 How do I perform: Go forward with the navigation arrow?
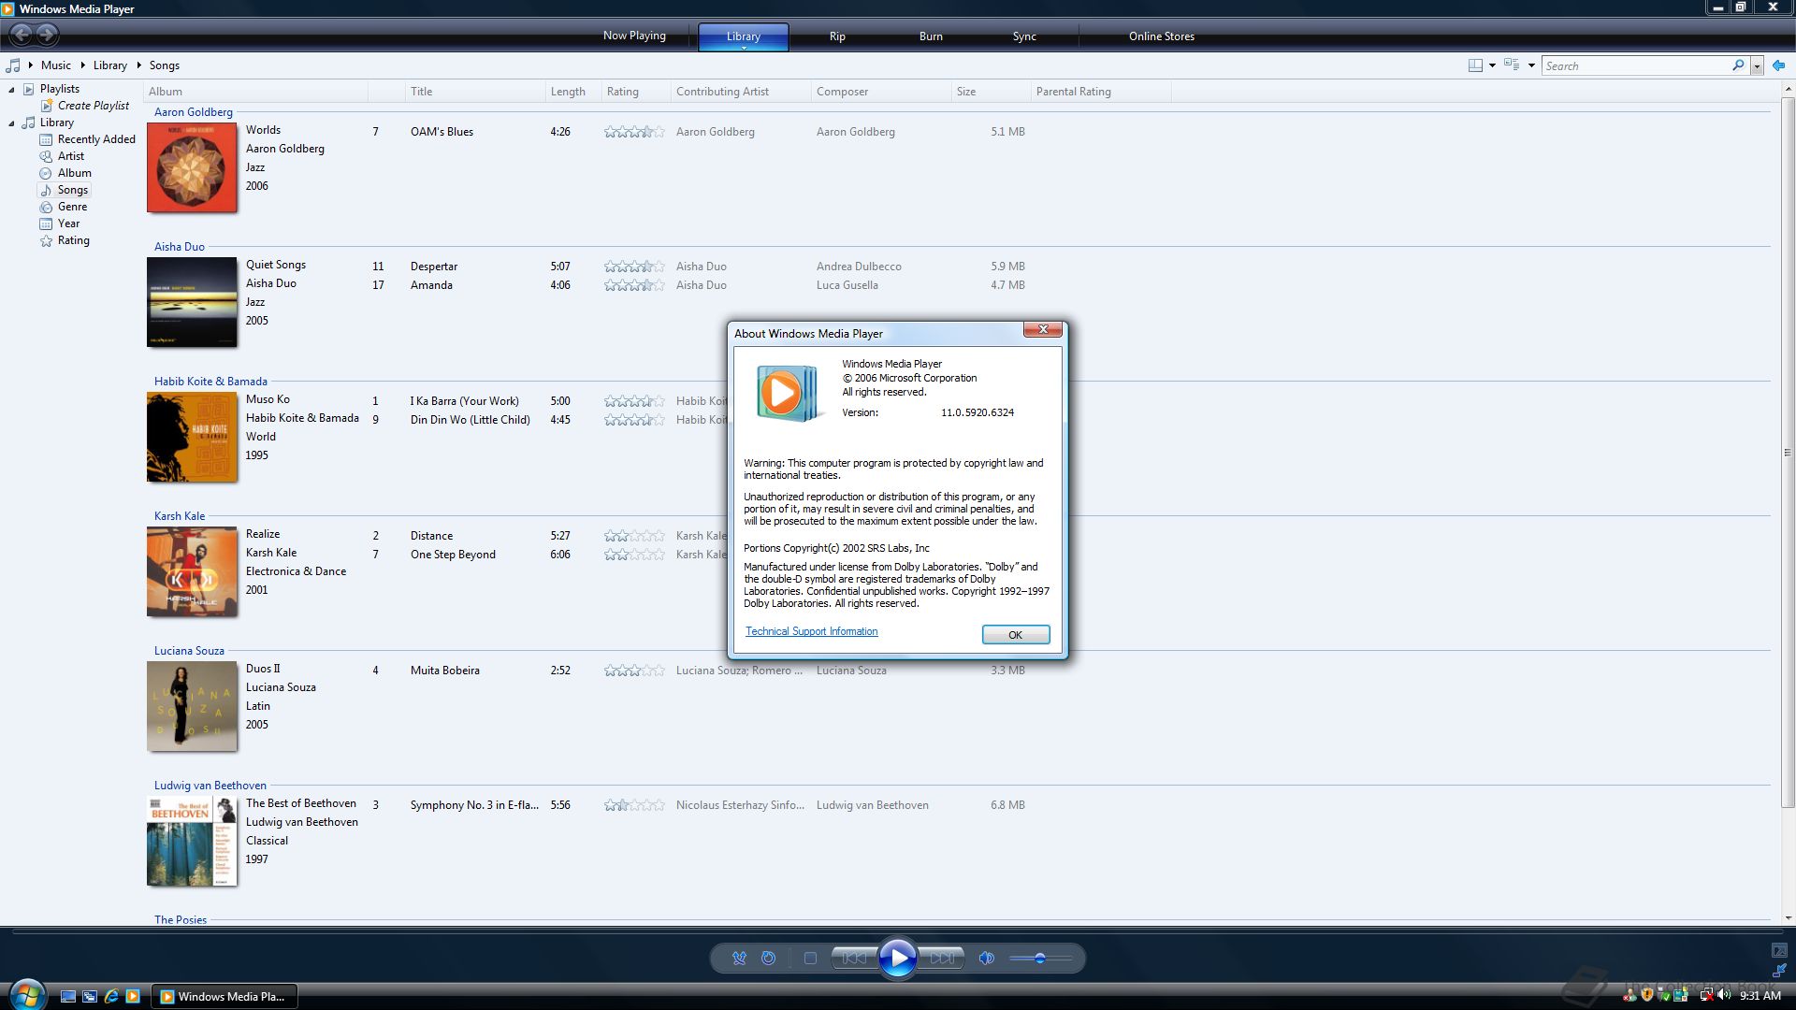click(47, 36)
